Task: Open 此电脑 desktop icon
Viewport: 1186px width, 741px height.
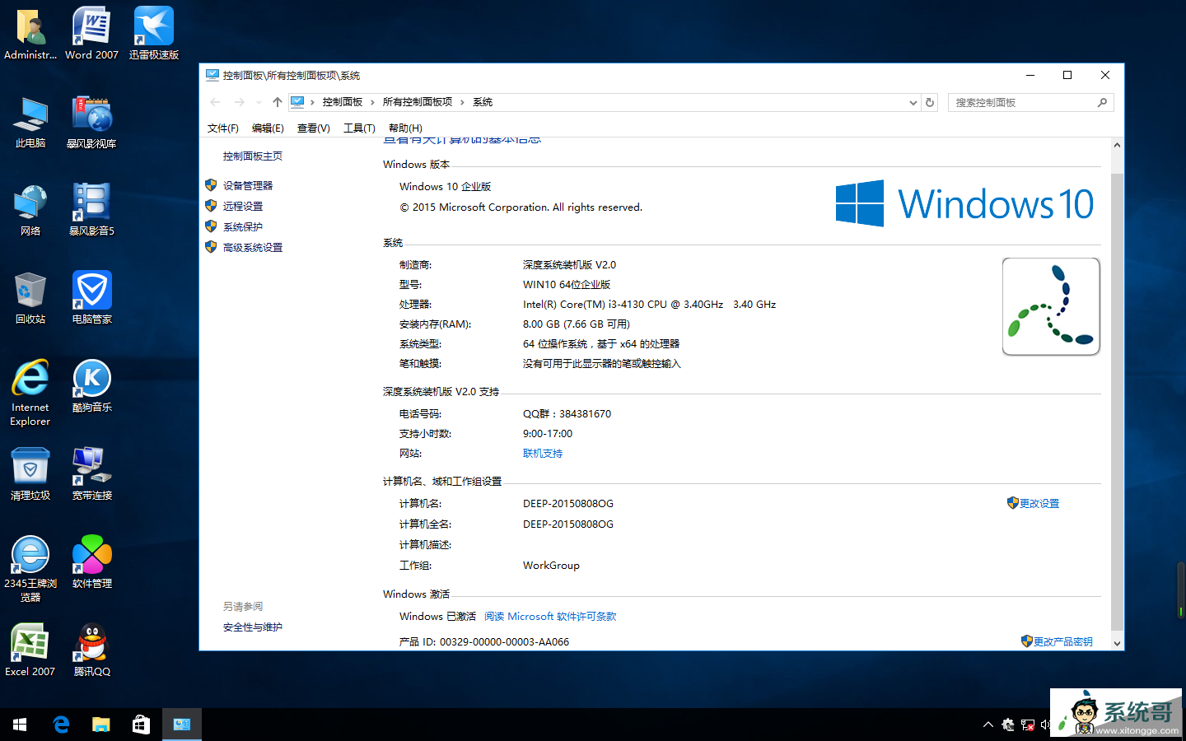Action: 30,122
